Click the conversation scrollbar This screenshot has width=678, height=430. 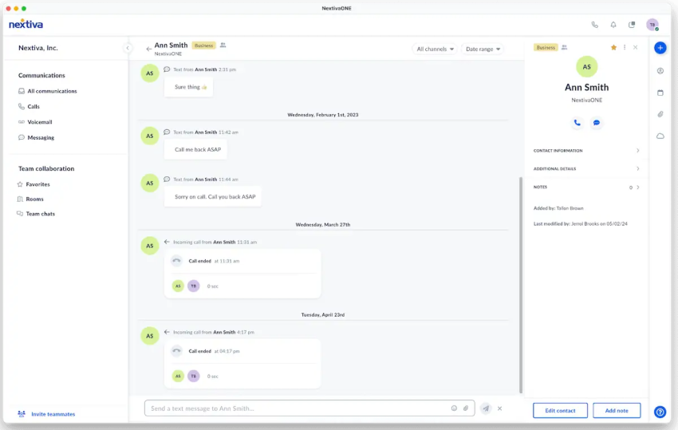pos(521,285)
